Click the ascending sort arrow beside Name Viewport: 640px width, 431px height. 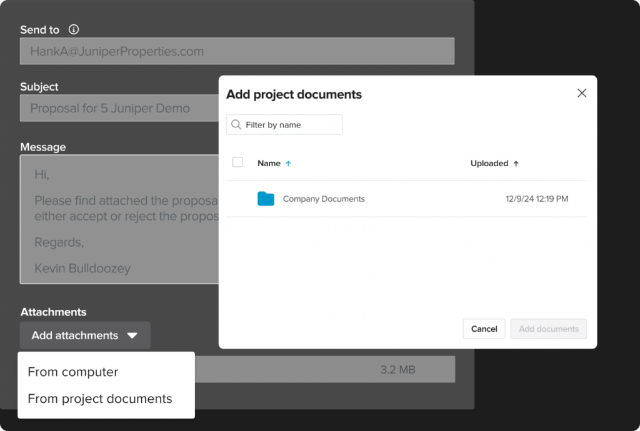click(x=288, y=163)
